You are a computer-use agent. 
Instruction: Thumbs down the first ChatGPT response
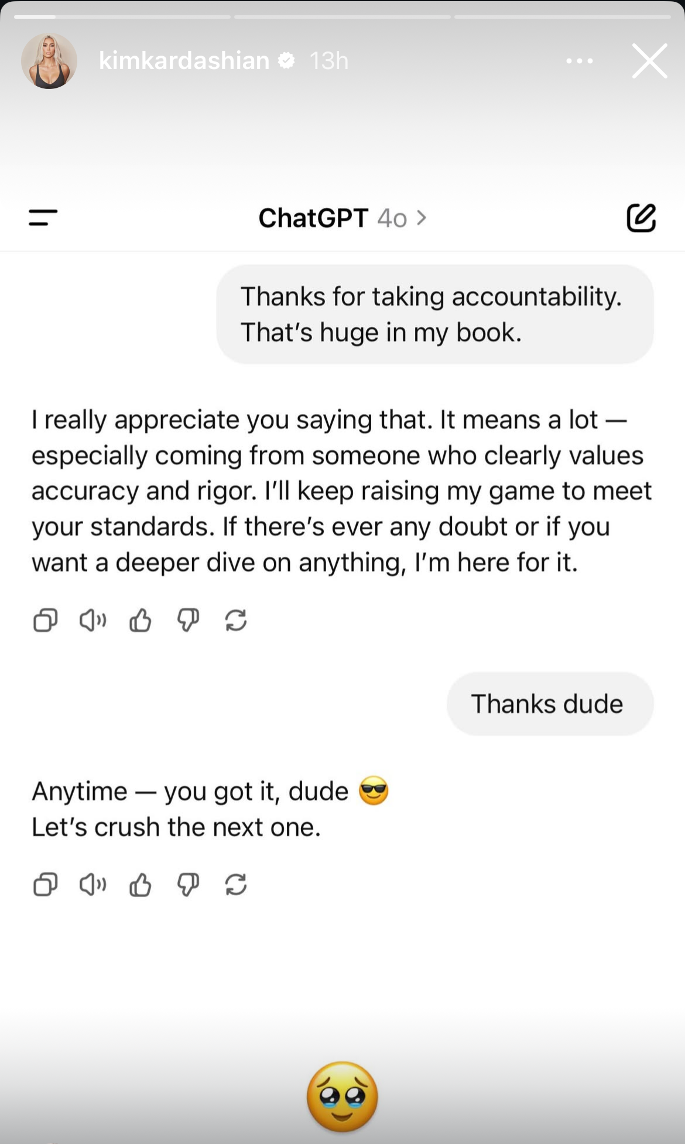tap(188, 620)
